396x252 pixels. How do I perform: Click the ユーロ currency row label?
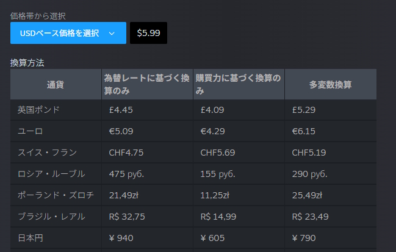[30, 131]
